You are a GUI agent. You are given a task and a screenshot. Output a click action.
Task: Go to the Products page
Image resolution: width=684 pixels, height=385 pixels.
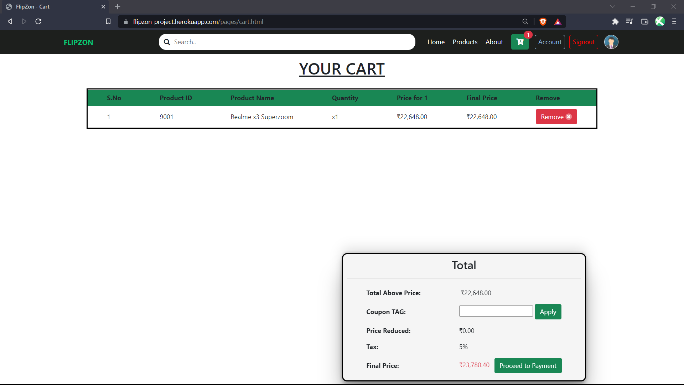465,42
